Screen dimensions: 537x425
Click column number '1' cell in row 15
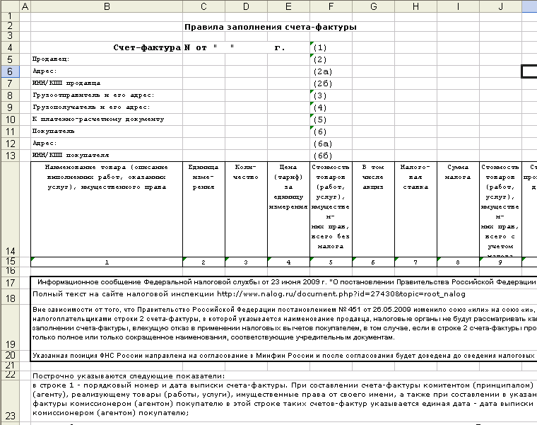[x=107, y=262]
